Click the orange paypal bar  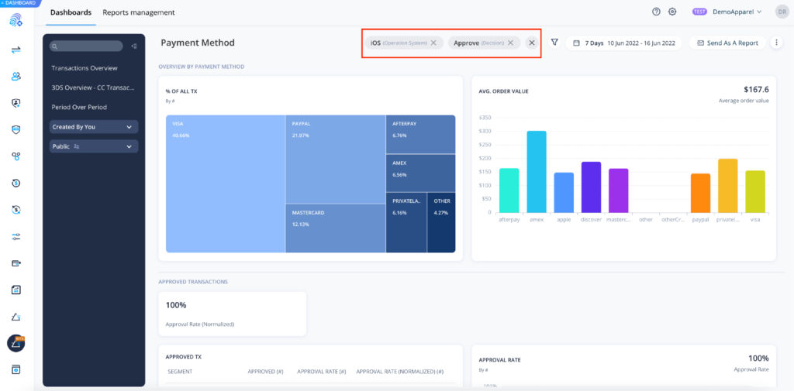(700, 193)
